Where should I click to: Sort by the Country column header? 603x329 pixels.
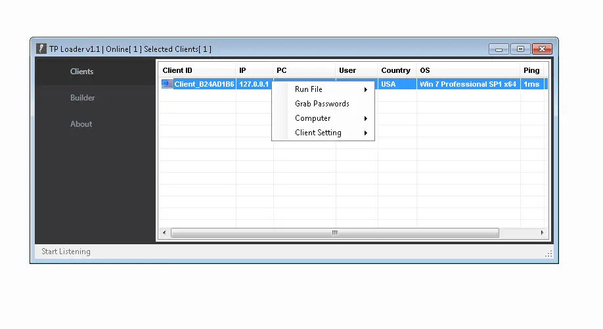(x=397, y=70)
